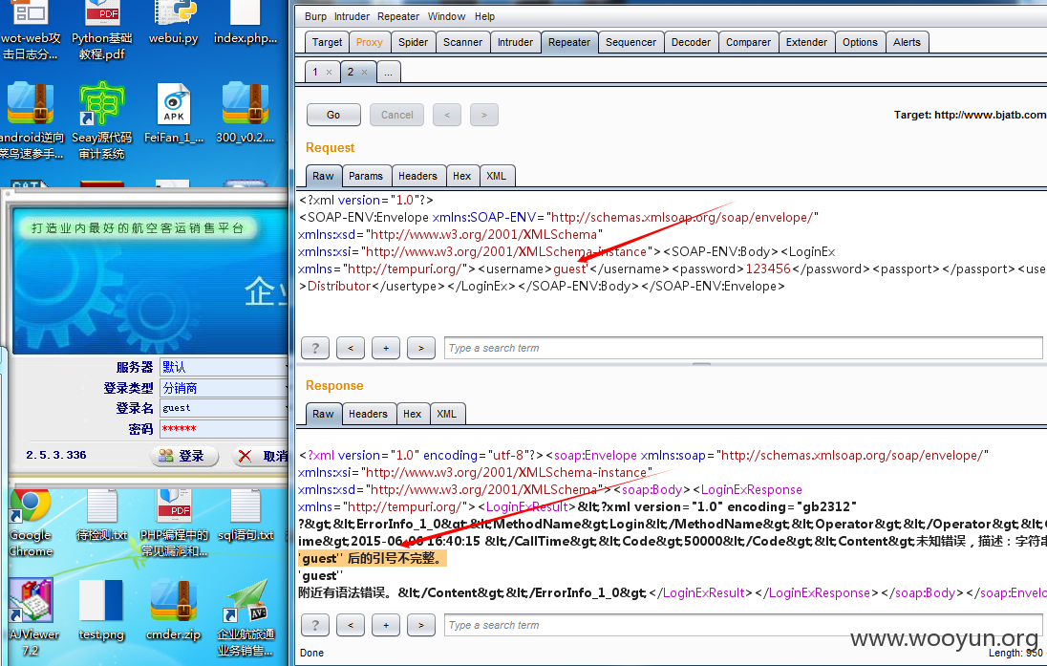Open the wot-web攻击日志分析 desktop icon
Image resolution: width=1047 pixels, height=666 pixels.
pyautogui.click(x=31, y=30)
